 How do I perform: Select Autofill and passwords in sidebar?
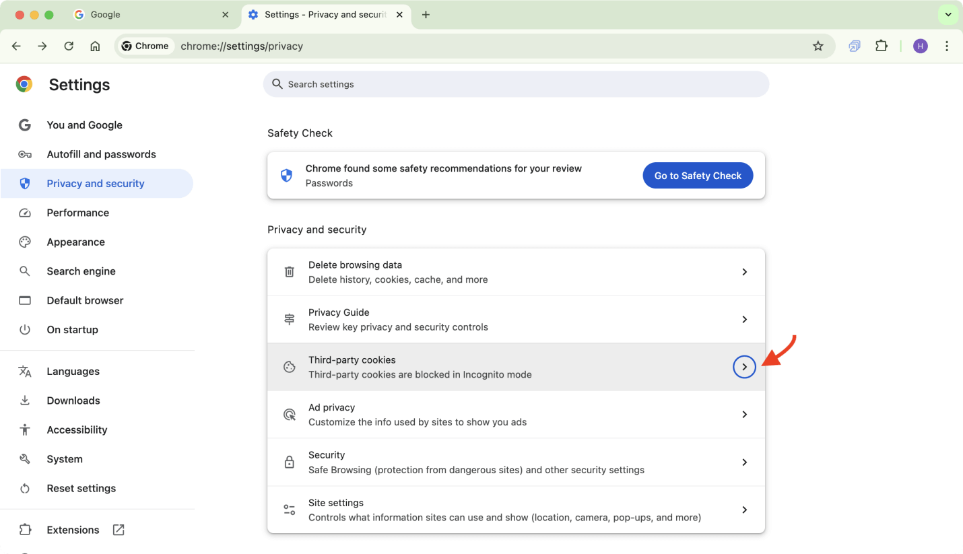[101, 154]
